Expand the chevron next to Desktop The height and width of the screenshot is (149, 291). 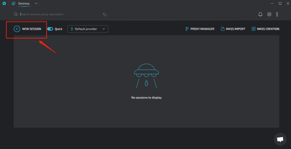pyautogui.click(x=36, y=4)
